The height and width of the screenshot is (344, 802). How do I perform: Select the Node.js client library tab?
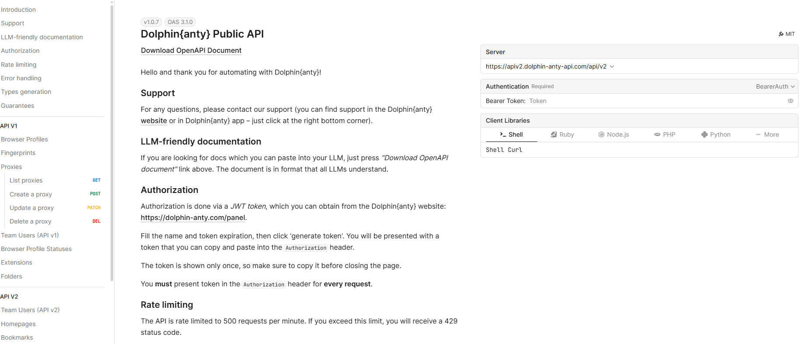(x=614, y=134)
